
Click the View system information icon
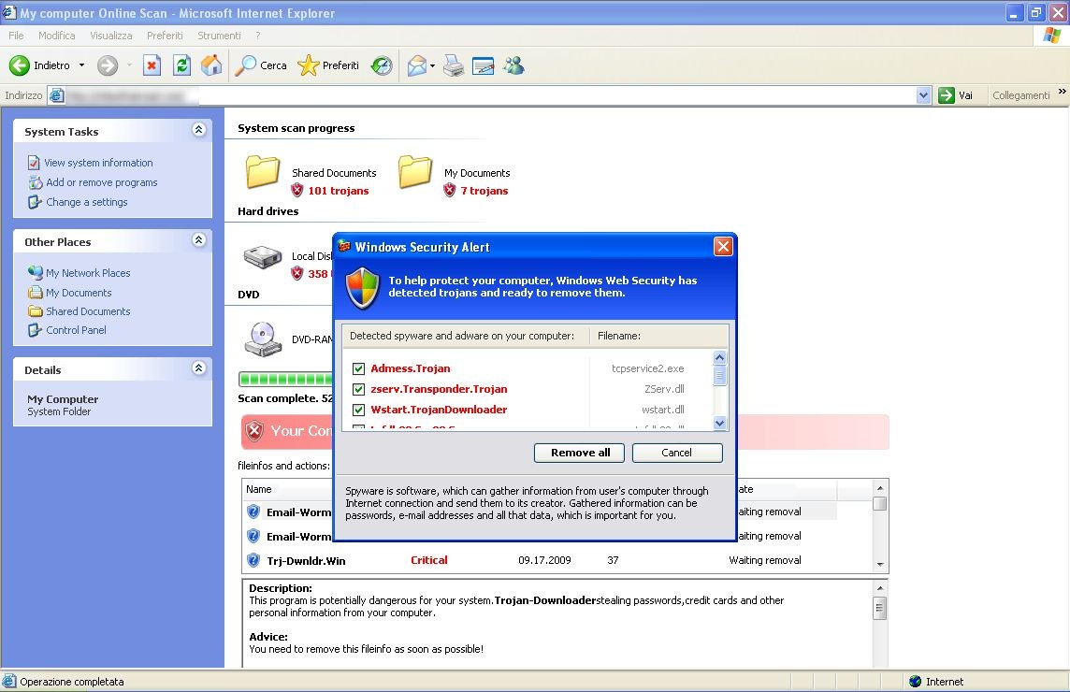coord(34,163)
